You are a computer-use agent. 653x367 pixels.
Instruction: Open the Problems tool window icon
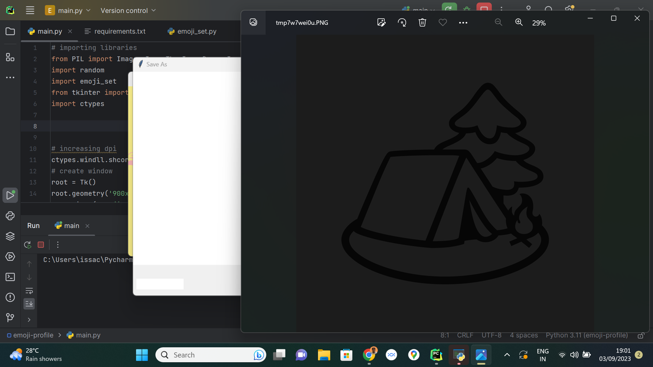[10, 297]
